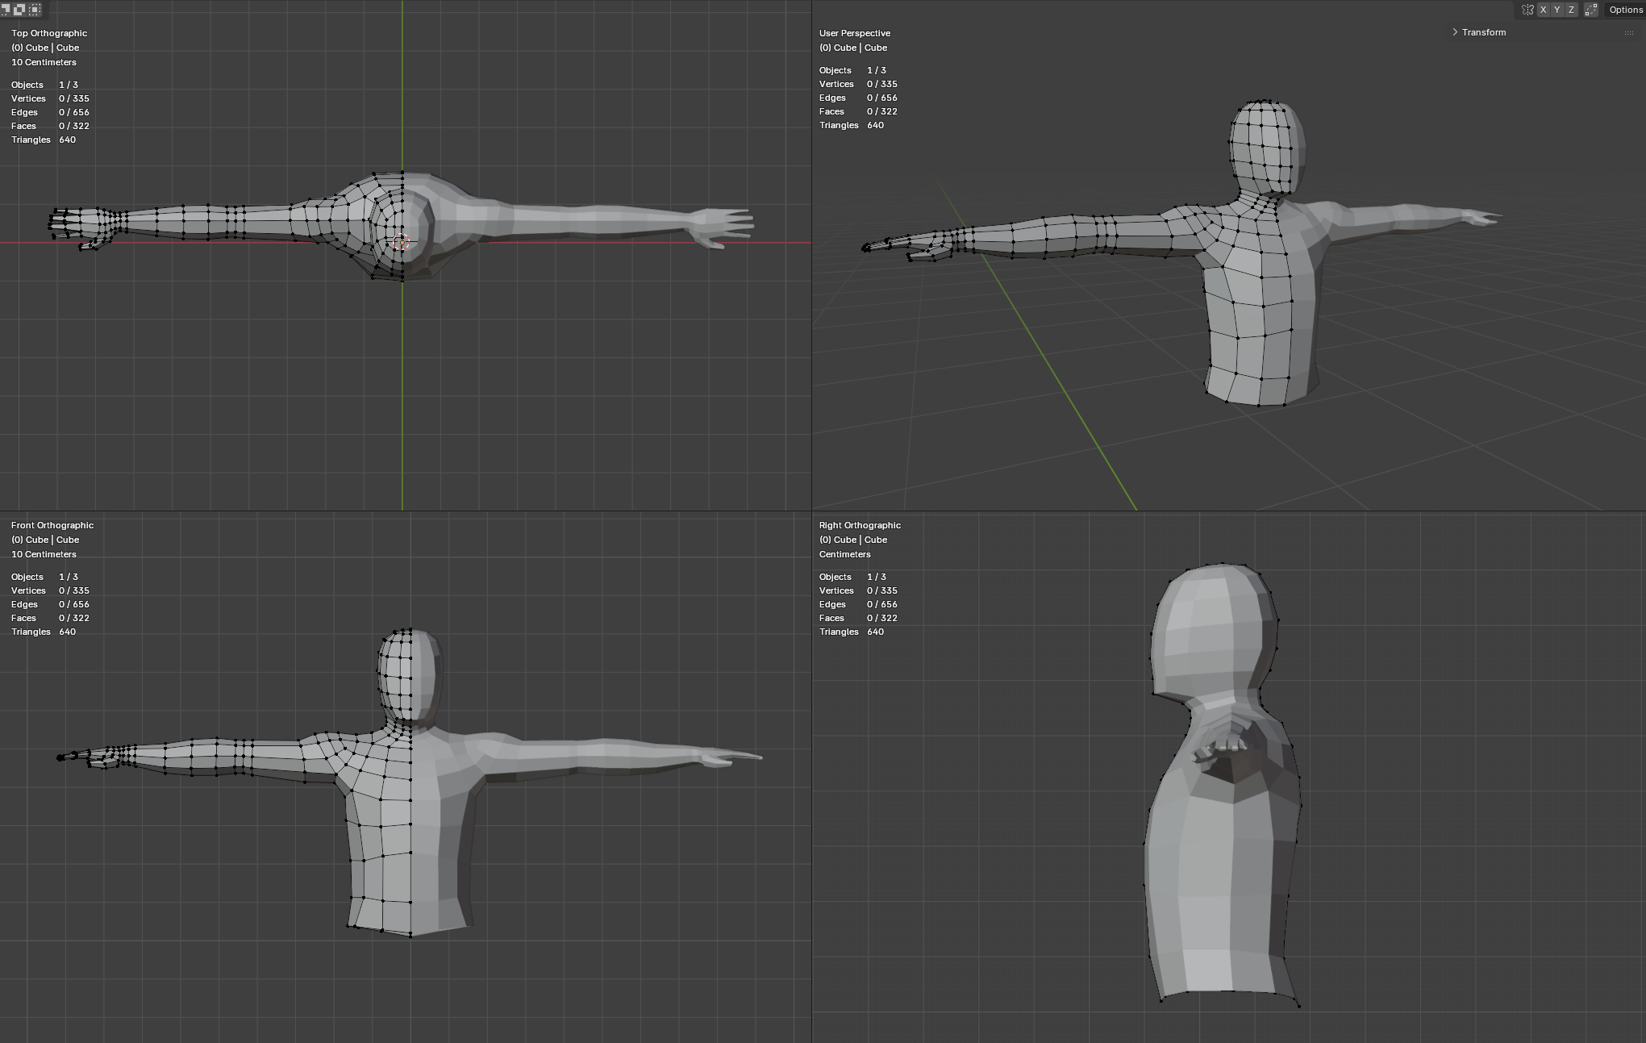Enable the auto merge vertices icon
Screen dimensions: 1646x1043
pos(1591,10)
